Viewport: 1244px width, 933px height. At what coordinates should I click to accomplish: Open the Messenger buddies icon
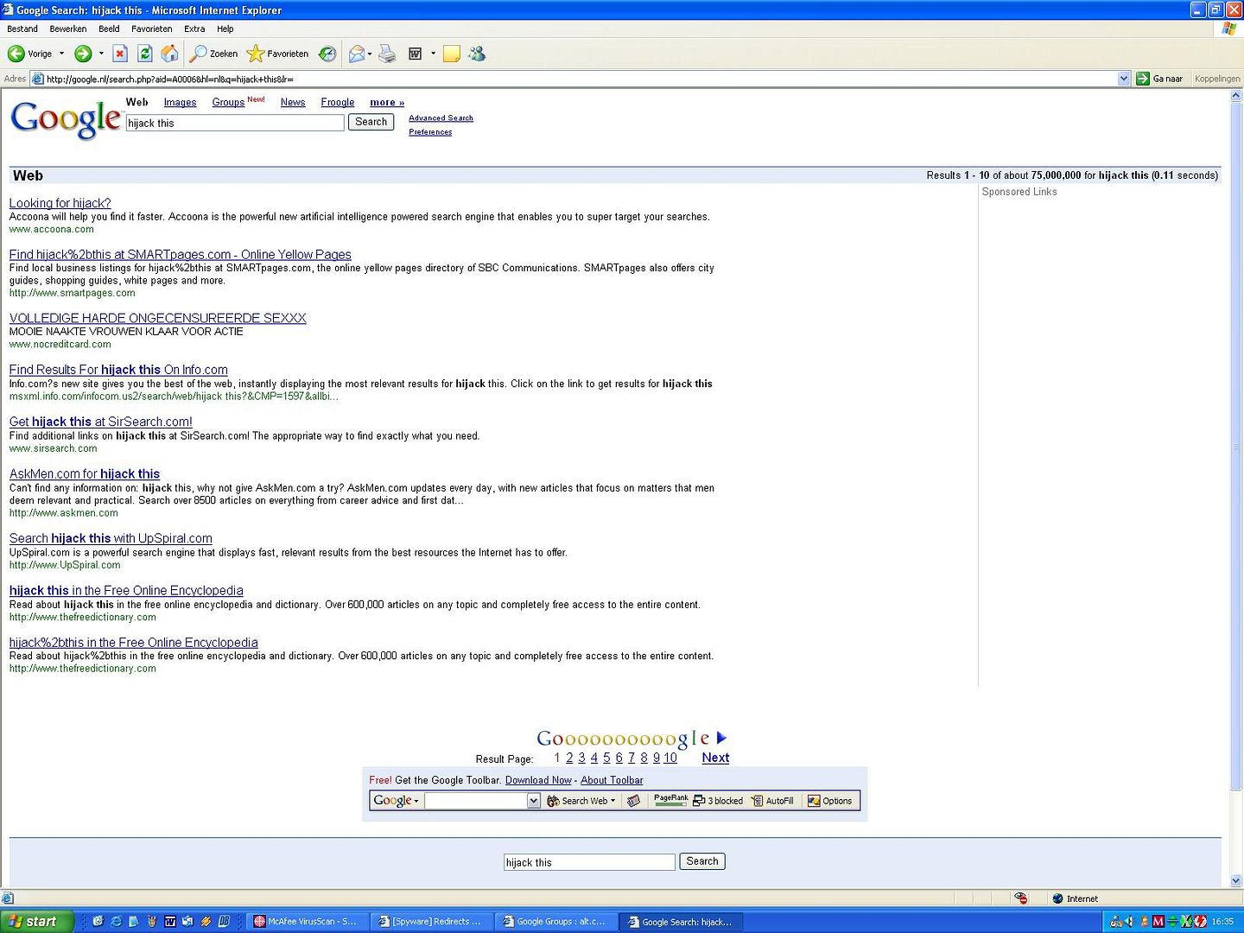point(477,54)
